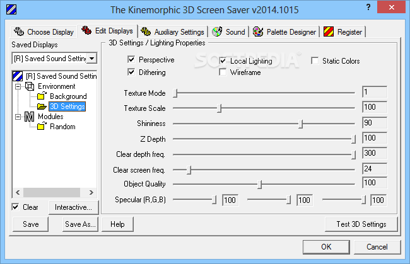Image resolution: width=410 pixels, height=264 pixels.
Task: Click the striped icon beside [R] Saved Sound Settings tree root
Action: [18, 76]
